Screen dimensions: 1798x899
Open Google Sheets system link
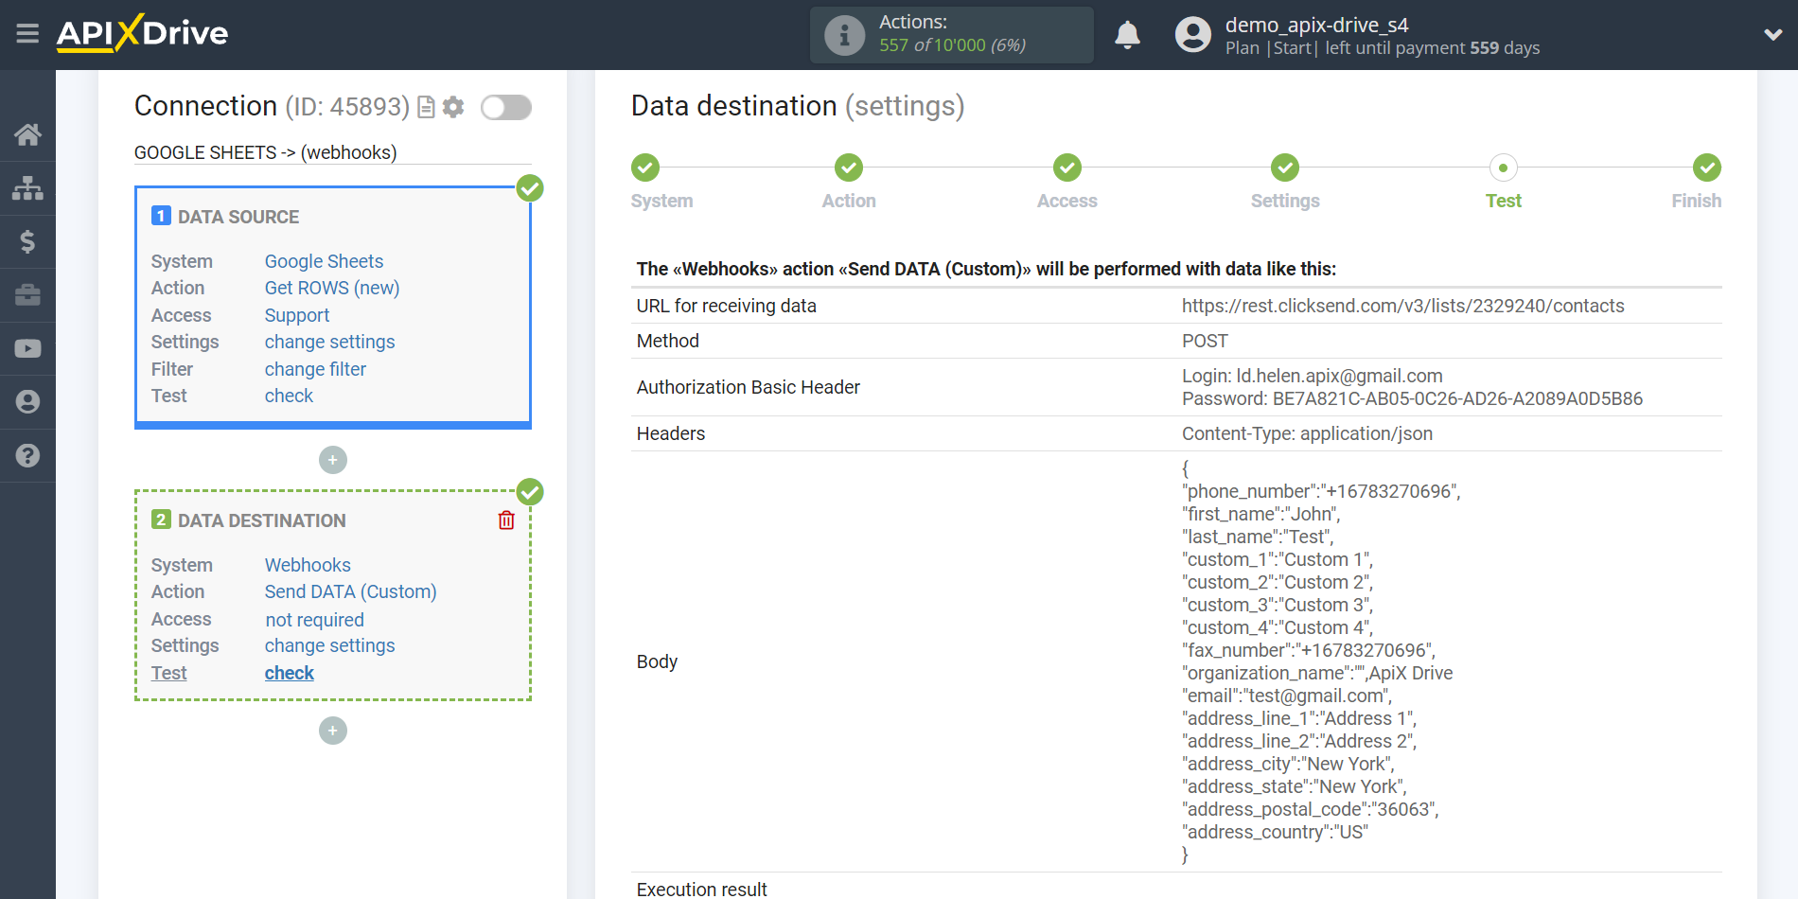click(324, 261)
